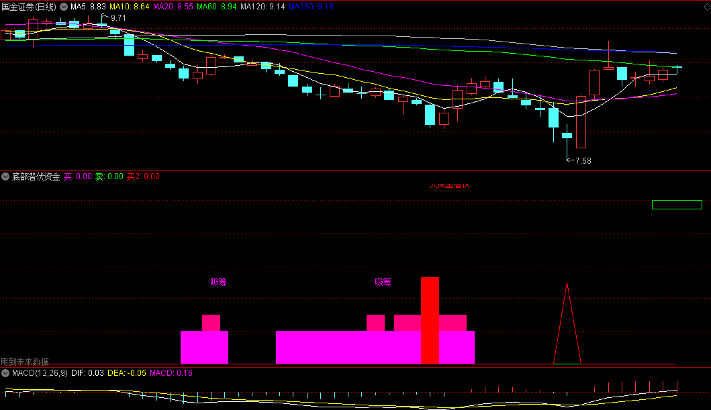Select the 国金证券(日线) chart title

29,7
